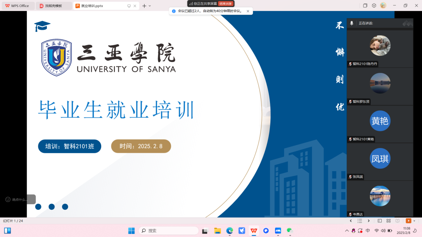Go to the next slide
Image resolution: width=422 pixels, height=237 pixels.
point(368,221)
